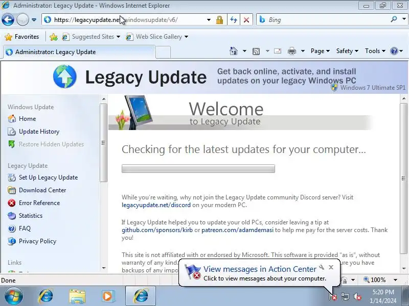The height and width of the screenshot is (306, 409).
Task: Close the Action Center notification balloon
Action: pyautogui.click(x=331, y=267)
